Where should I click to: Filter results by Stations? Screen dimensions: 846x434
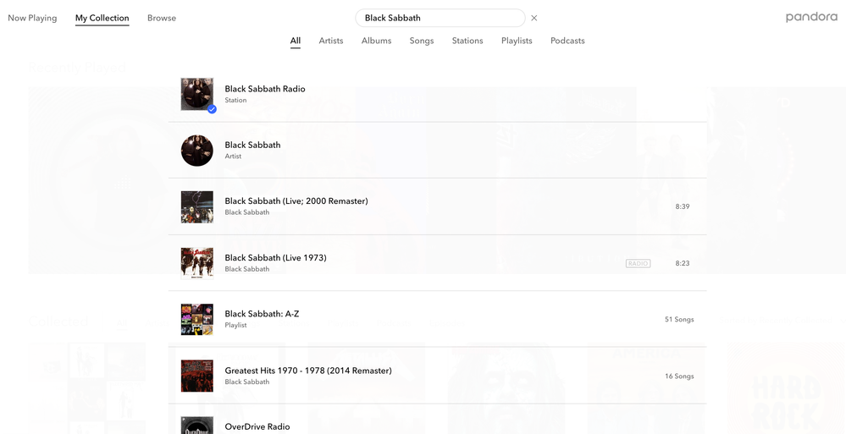pos(467,41)
